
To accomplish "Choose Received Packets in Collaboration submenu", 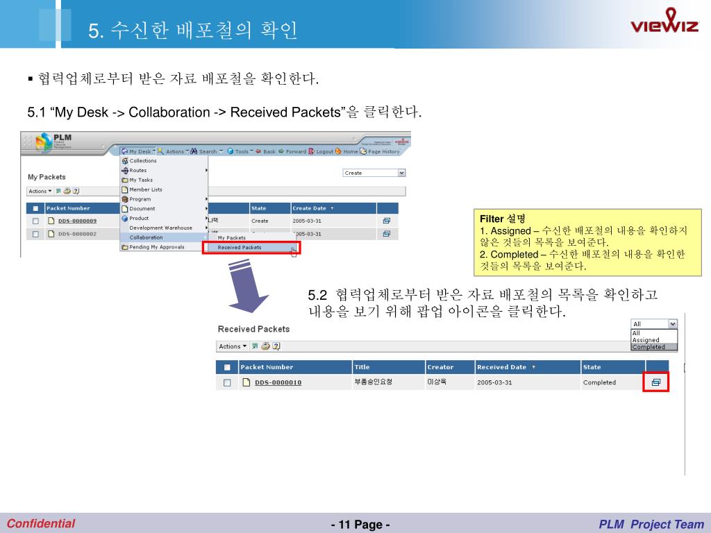I will click(x=251, y=248).
